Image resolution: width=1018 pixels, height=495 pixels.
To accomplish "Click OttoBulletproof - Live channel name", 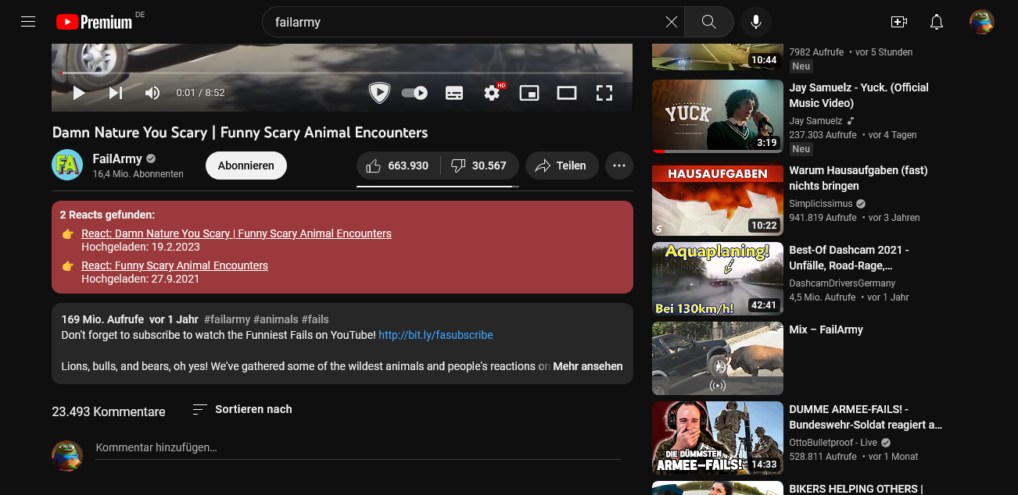I will tap(833, 443).
